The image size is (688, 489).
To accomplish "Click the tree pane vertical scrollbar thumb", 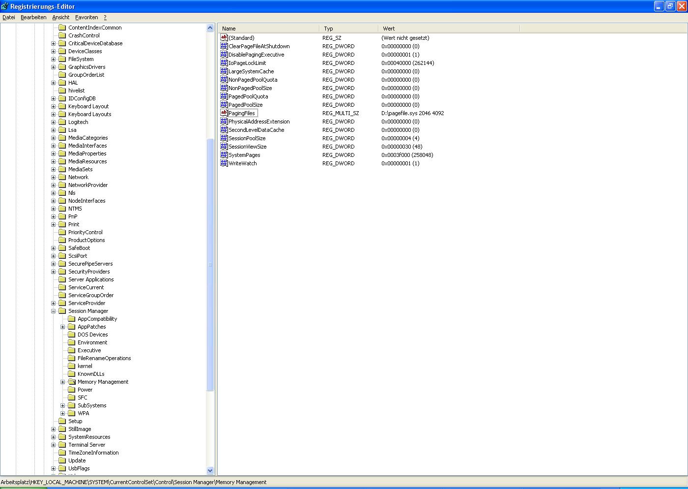I will pyautogui.click(x=210, y=265).
